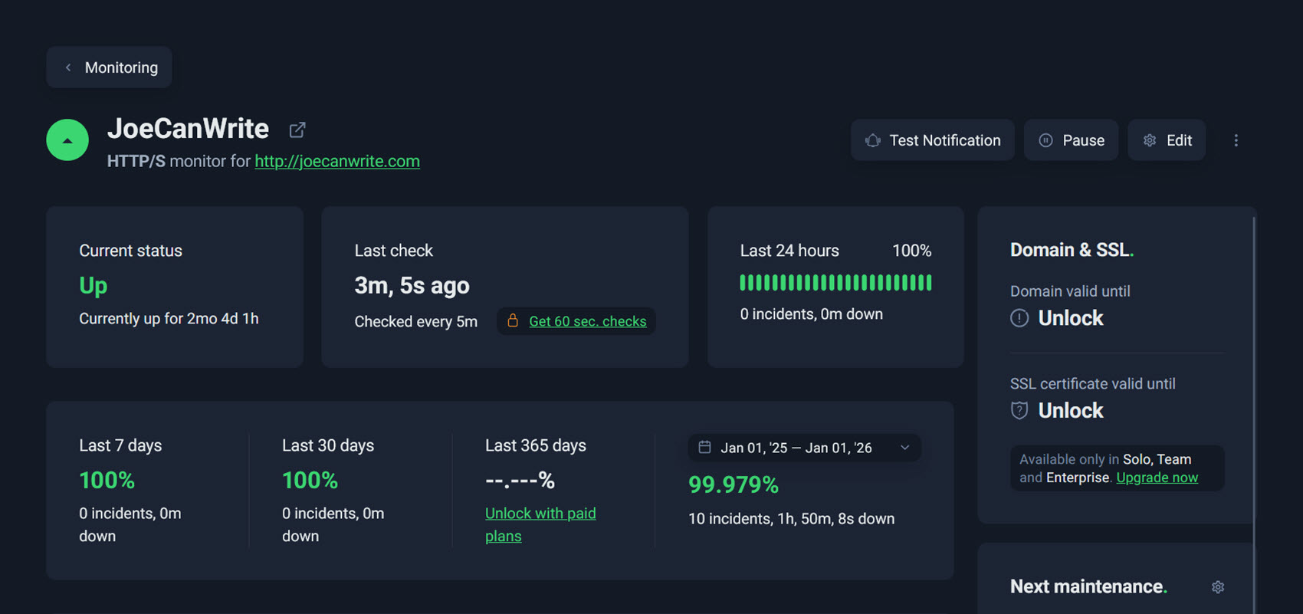The image size is (1303, 614).
Task: Click a green bar in the Last 24 hours chart
Action: 835,282
